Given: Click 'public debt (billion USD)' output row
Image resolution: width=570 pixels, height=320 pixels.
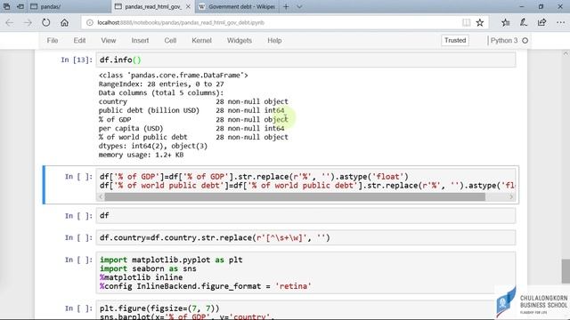Looking at the screenshot, I should (191, 110).
